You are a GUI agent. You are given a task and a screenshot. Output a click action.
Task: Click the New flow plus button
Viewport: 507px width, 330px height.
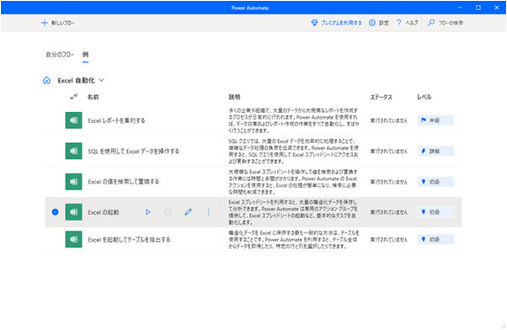pyautogui.click(x=57, y=23)
